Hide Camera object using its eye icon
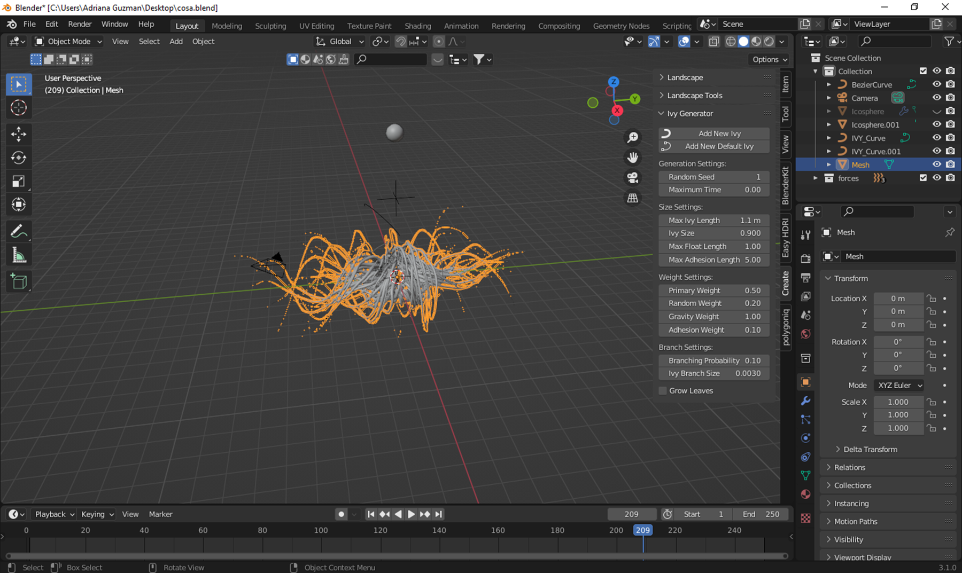Viewport: 962px width, 573px height. (936, 98)
